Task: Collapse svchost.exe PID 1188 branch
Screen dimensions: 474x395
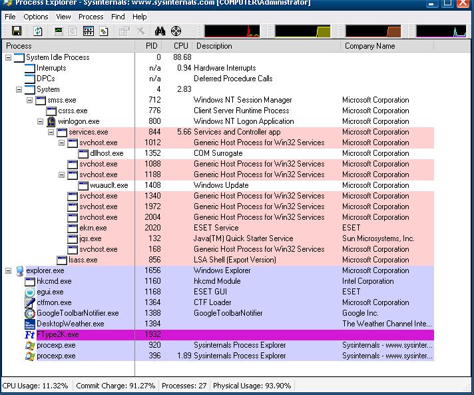Action: pos(61,175)
